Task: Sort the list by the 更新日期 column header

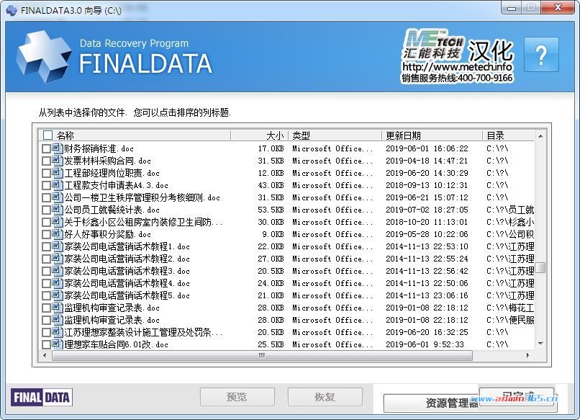Action: (x=432, y=135)
